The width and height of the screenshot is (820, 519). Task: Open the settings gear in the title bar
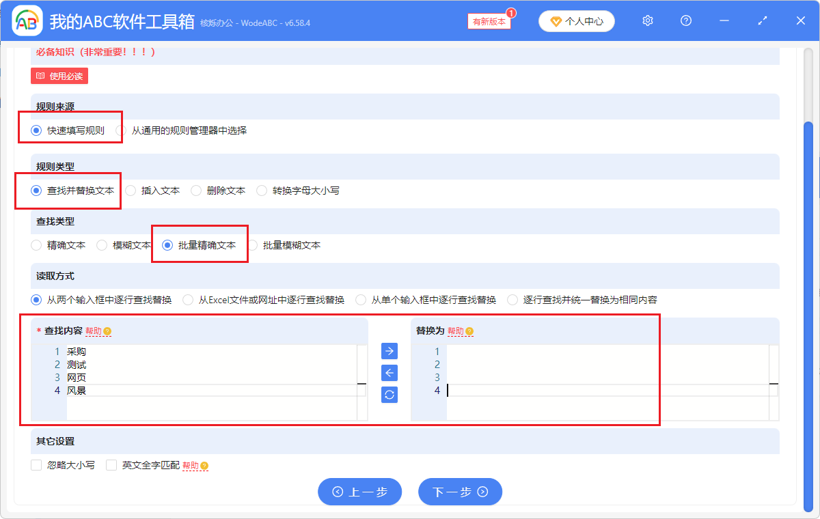tap(647, 20)
